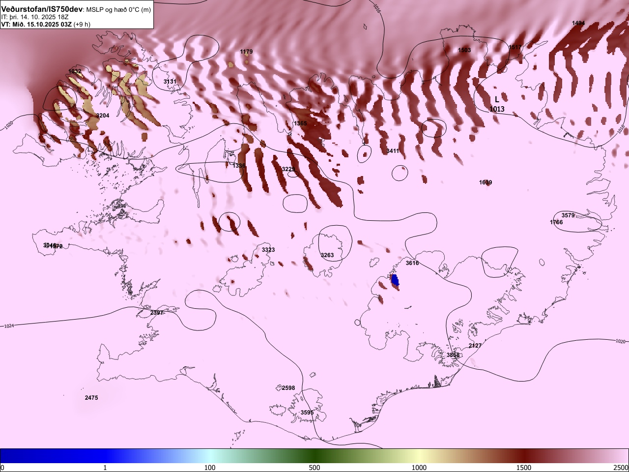Image resolution: width=629 pixels, height=472 pixels.
Task: Click the "1032" height value
Action: tap(75, 71)
